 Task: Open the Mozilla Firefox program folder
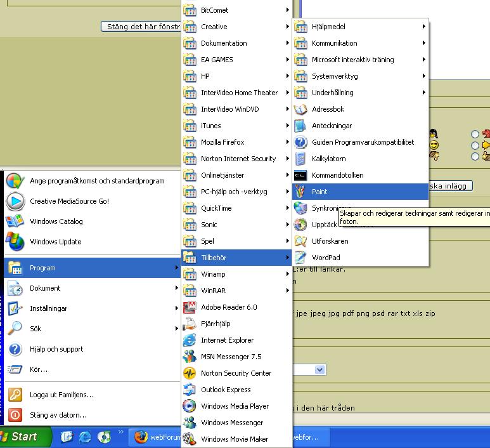(x=236, y=142)
